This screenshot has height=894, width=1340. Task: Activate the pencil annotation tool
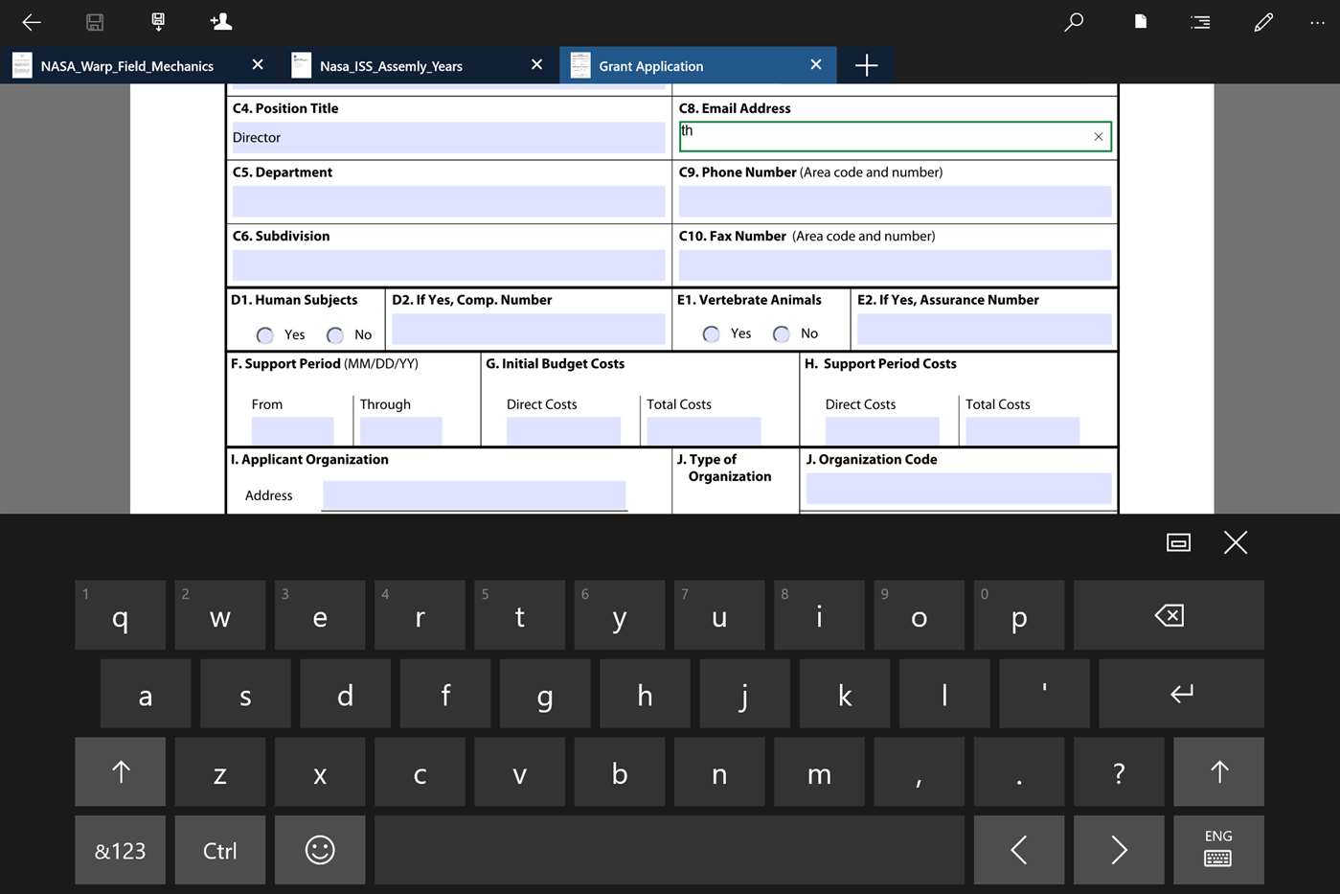[1263, 21]
